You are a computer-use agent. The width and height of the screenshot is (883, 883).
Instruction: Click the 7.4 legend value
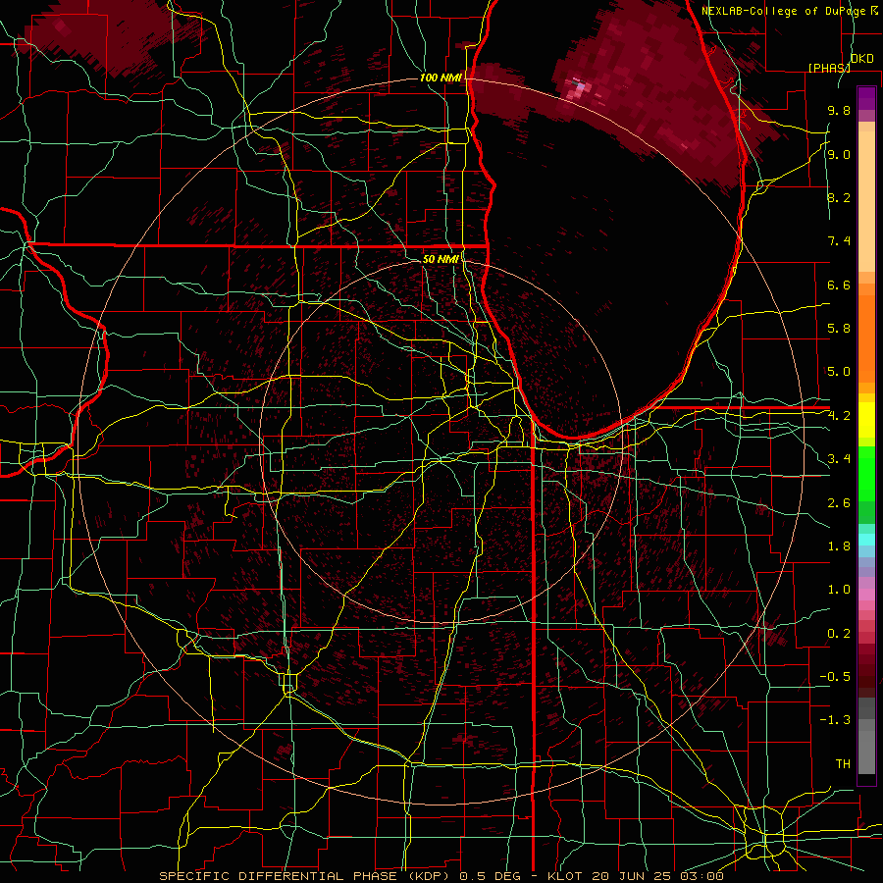point(839,241)
